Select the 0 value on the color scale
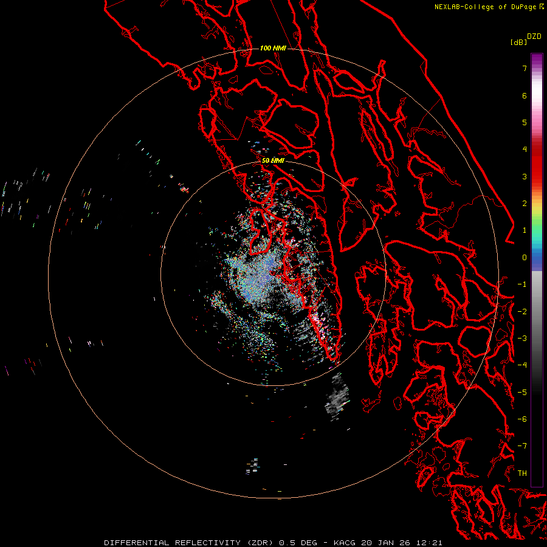 (x=525, y=258)
